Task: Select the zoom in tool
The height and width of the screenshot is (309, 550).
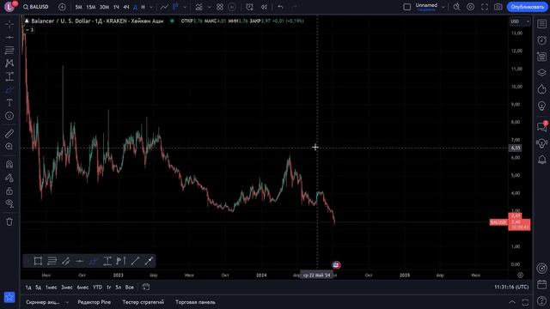Action: tap(9, 147)
